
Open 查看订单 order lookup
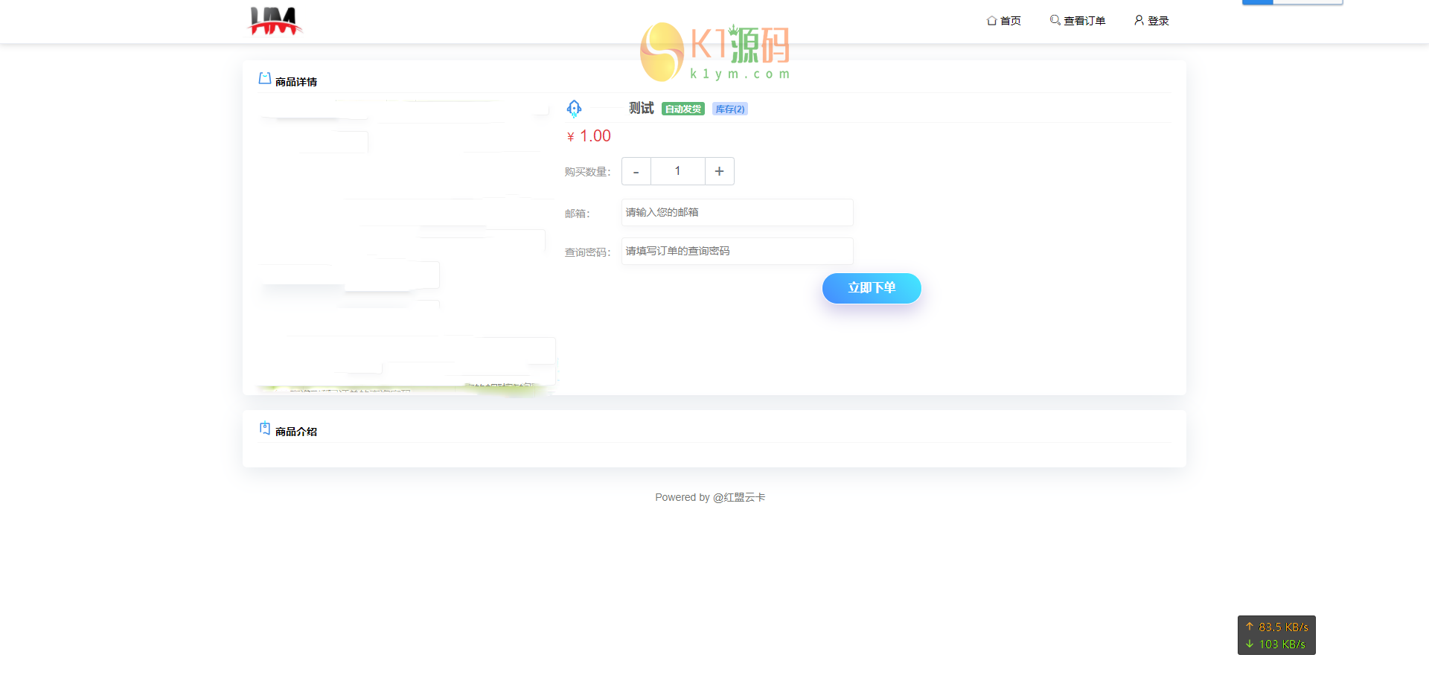[1077, 21]
